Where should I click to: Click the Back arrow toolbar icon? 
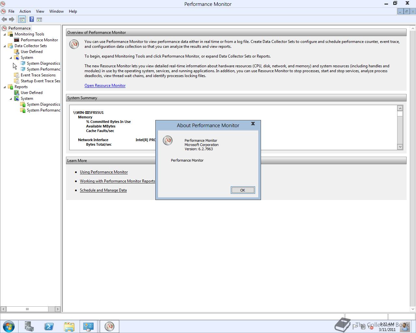point(4,20)
